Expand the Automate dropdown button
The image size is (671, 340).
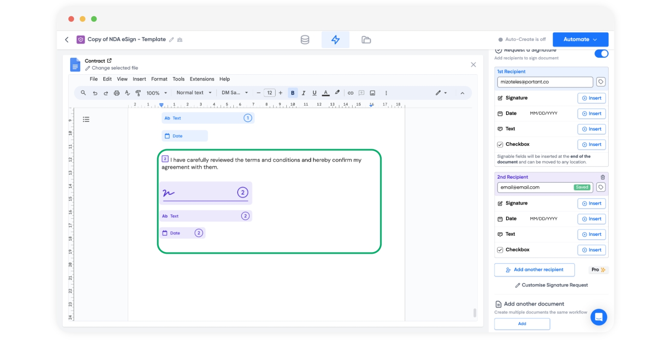[x=580, y=39]
